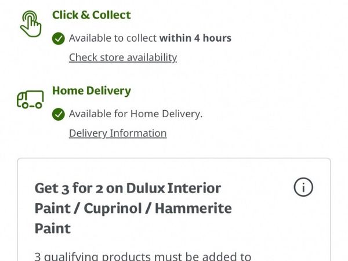This screenshot has height=261, width=348.
Task: Select the Click & Collect heading
Action: pyautogui.click(x=92, y=15)
